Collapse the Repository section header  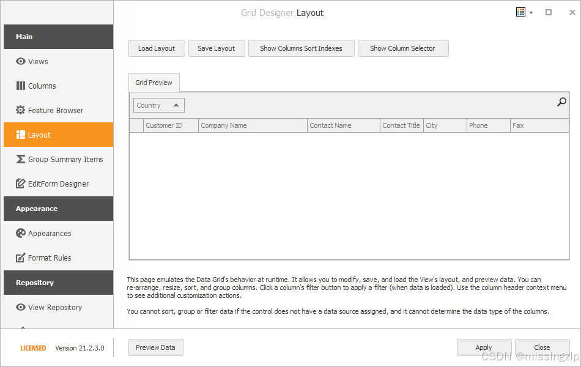(x=59, y=283)
